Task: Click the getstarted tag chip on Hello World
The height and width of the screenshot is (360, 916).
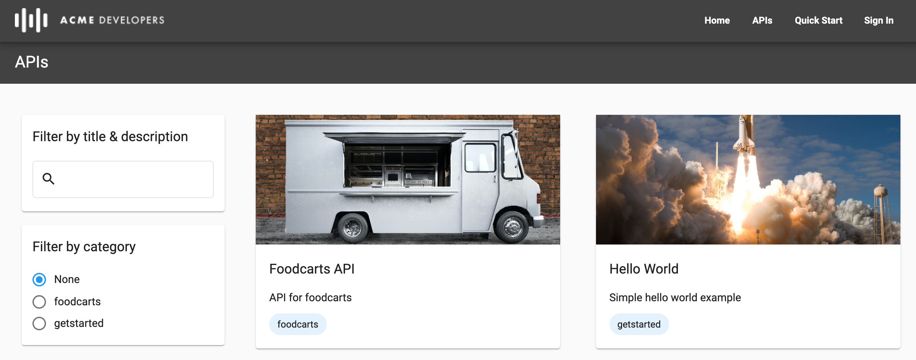Action: pos(639,324)
